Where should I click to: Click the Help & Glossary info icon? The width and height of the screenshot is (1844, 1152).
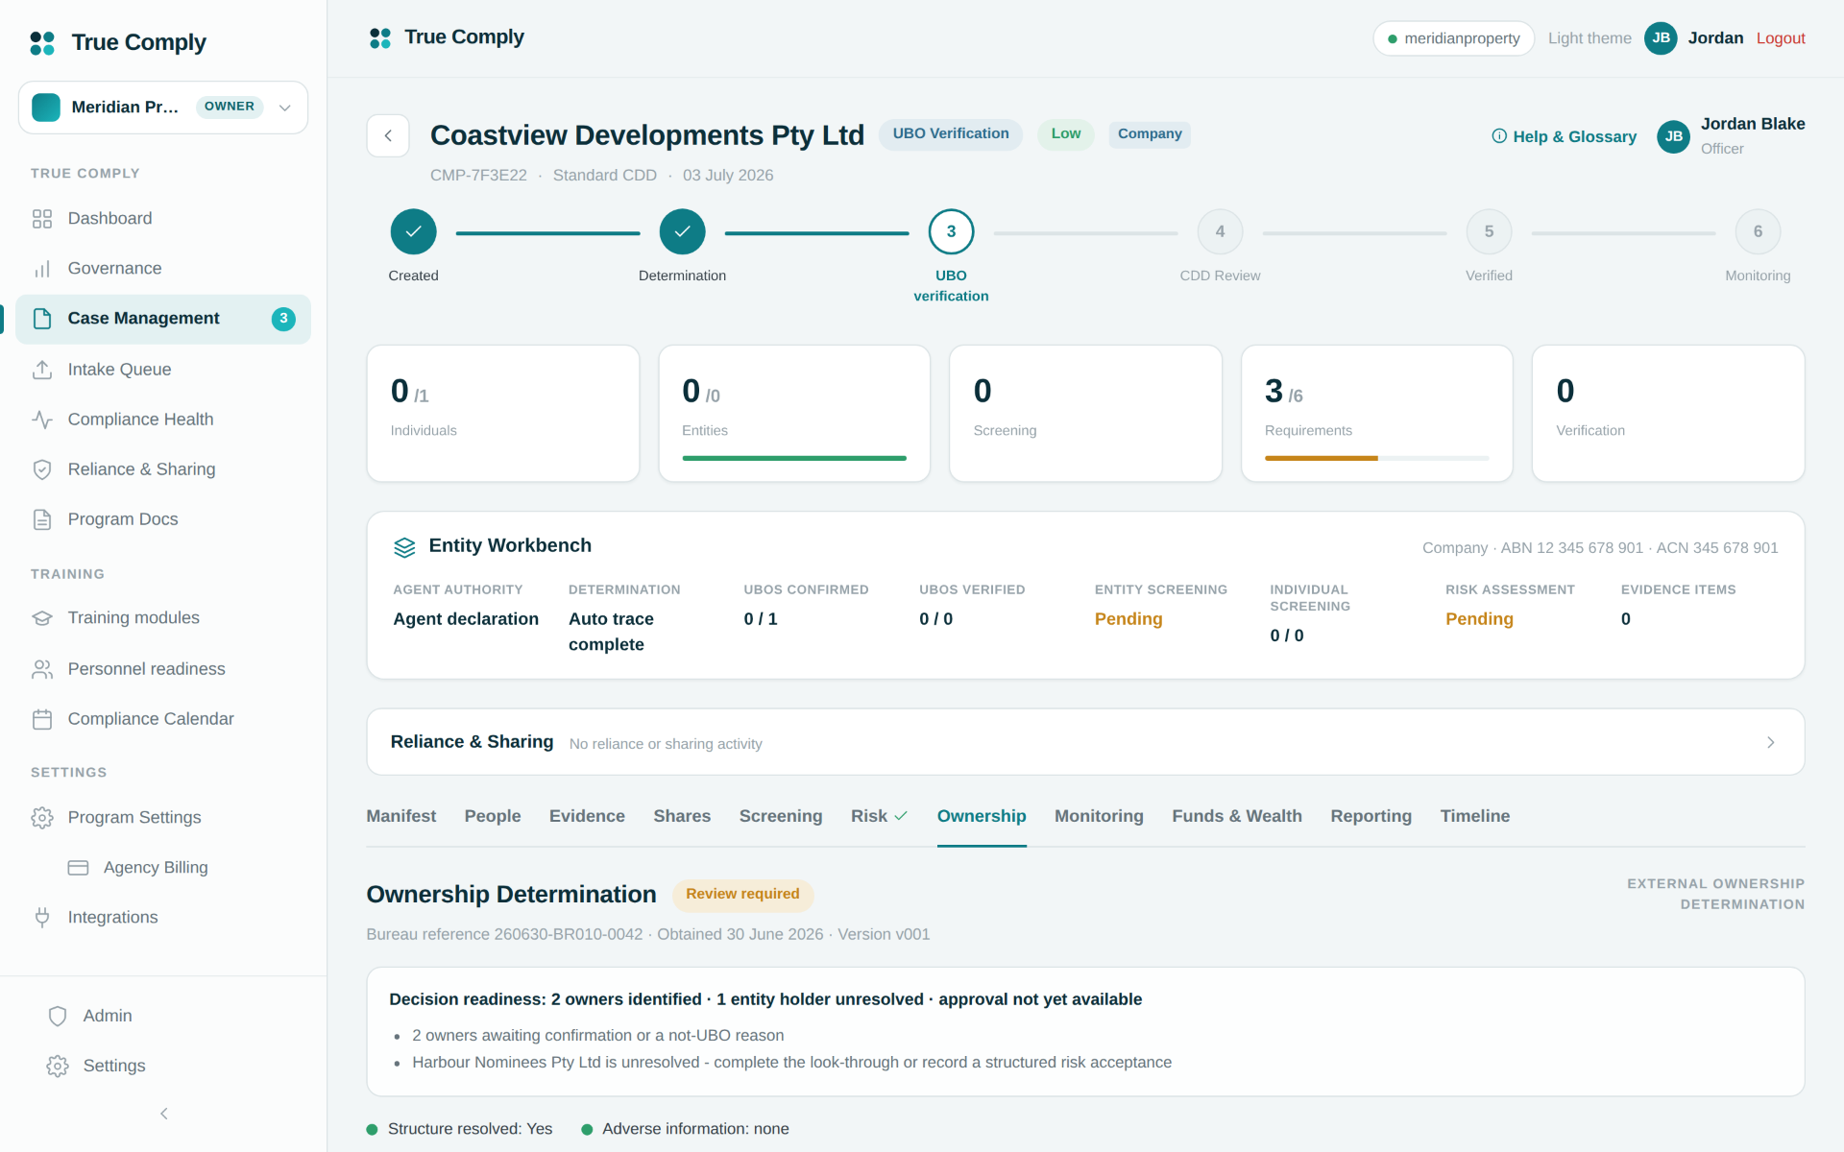[1499, 136]
